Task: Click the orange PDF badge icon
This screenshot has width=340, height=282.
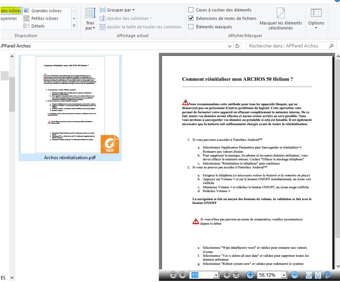Action: [x=110, y=144]
